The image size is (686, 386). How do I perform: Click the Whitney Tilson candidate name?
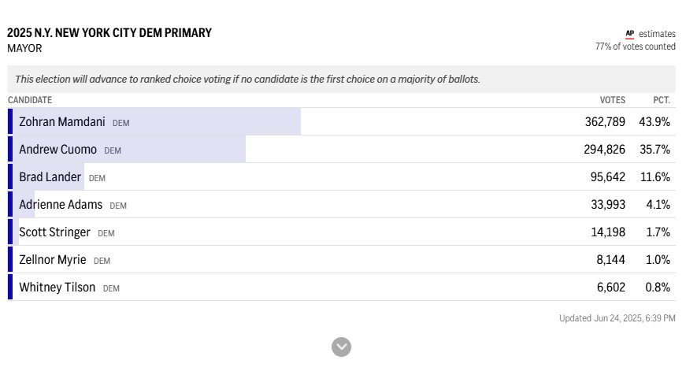click(x=57, y=288)
